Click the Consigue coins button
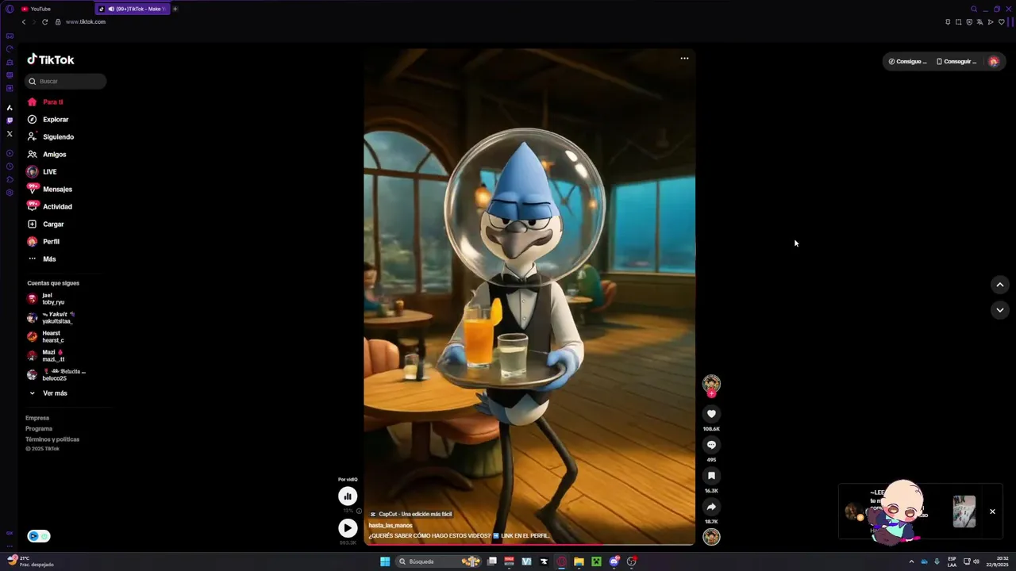Screen dimensions: 1016x571 [907, 61]
